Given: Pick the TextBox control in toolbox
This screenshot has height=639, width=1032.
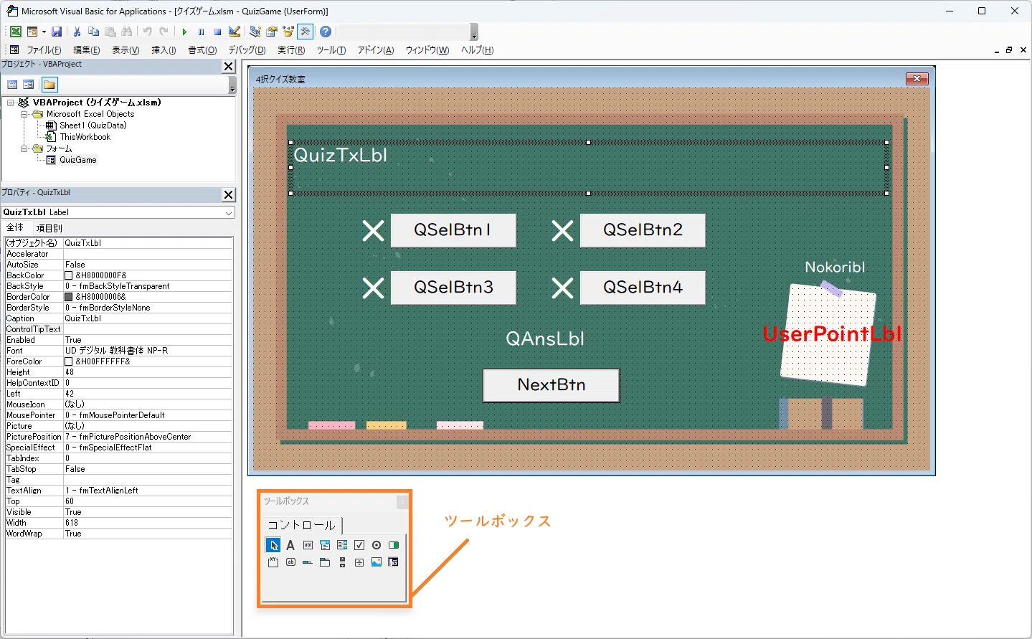Looking at the screenshot, I should [x=308, y=545].
